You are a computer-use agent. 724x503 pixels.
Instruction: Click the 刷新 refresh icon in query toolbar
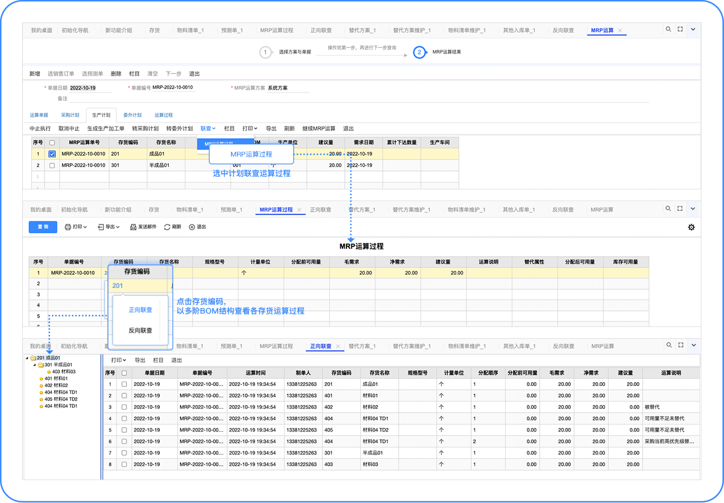tap(167, 227)
